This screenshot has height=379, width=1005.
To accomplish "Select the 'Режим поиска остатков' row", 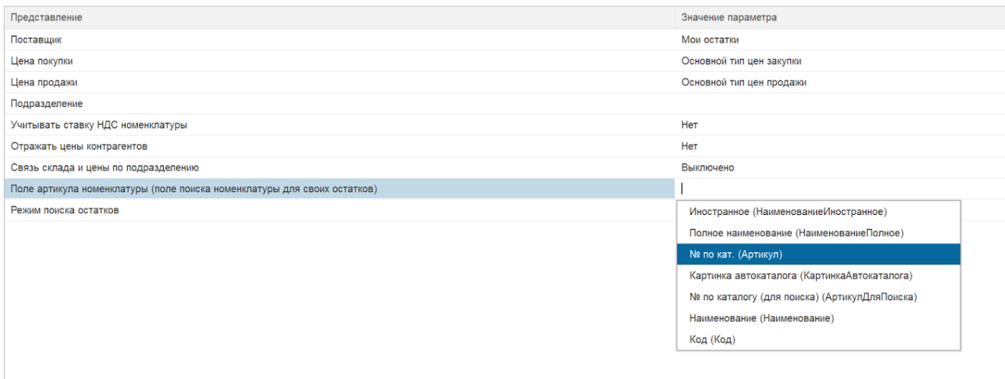I will click(x=65, y=210).
